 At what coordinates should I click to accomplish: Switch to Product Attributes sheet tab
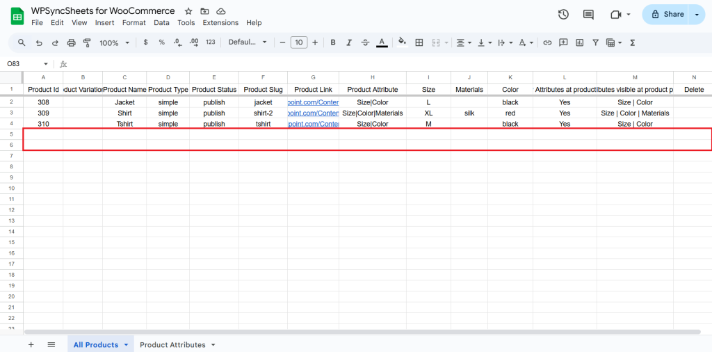(x=172, y=345)
